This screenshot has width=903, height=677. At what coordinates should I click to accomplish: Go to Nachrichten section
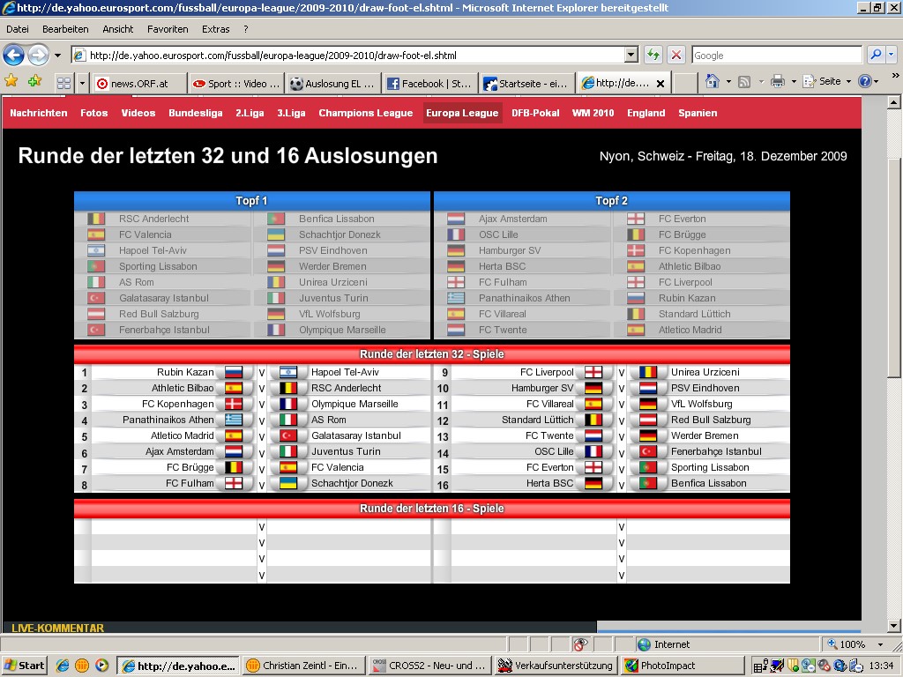pos(39,113)
